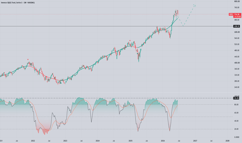Click the dashed projection low touching 638.35 line

[x=183, y=26]
